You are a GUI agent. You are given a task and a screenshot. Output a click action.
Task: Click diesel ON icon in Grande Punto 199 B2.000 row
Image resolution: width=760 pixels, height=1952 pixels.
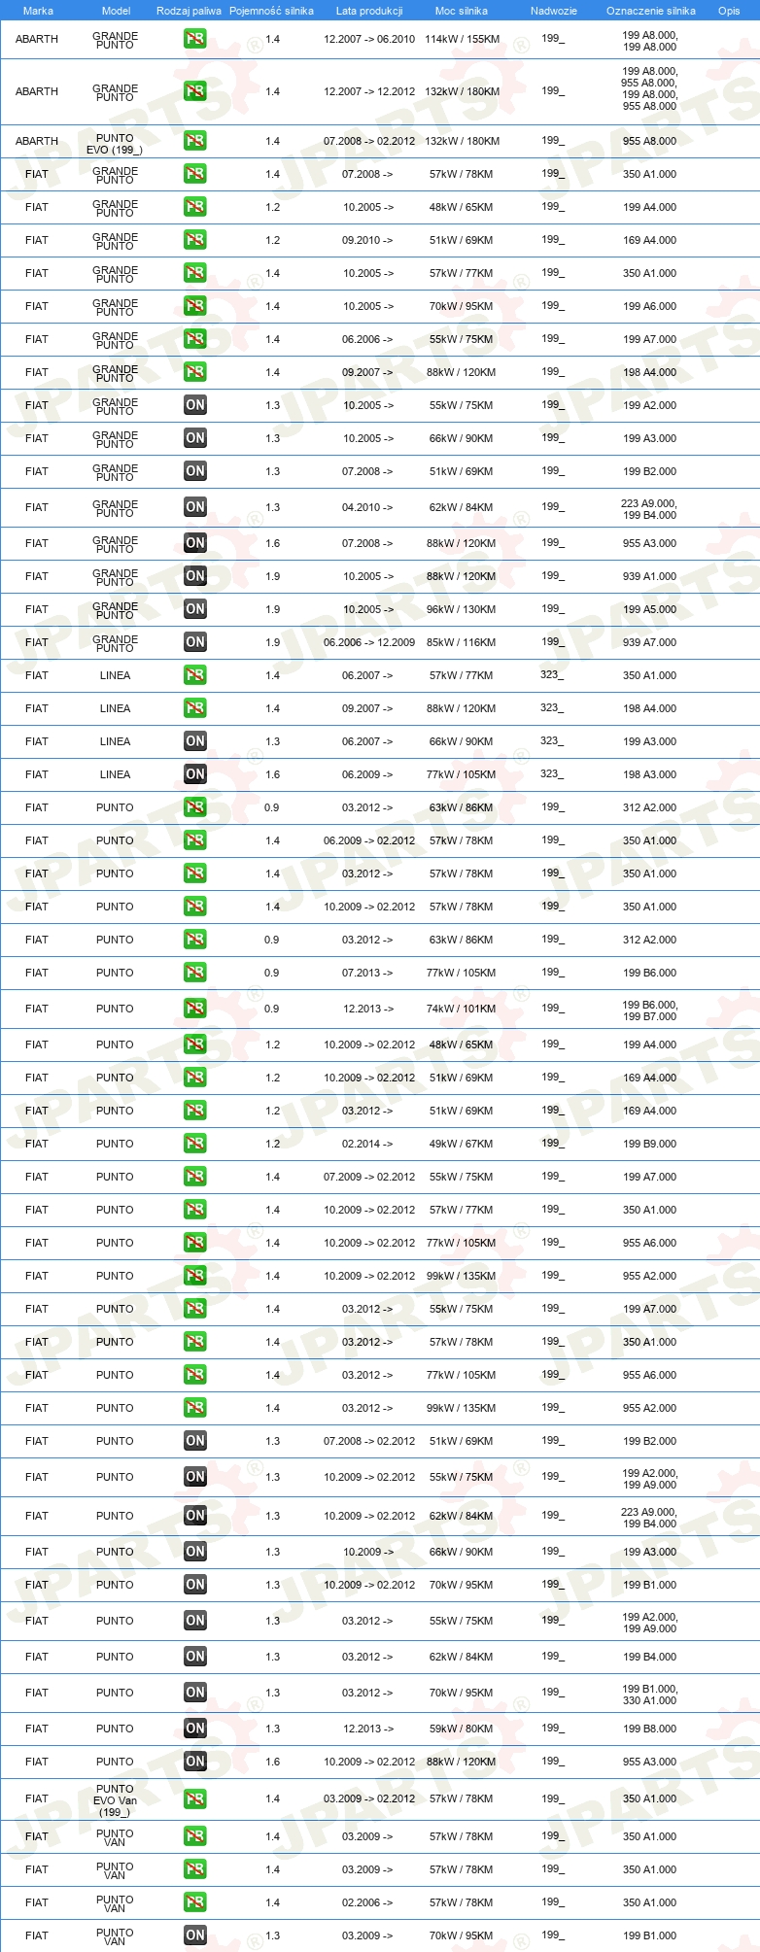(195, 471)
